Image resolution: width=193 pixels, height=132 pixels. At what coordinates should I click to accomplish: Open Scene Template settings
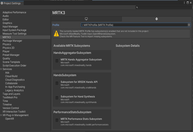tap(11, 62)
